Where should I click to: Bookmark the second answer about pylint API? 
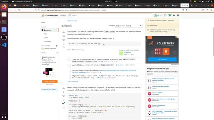[x=64, y=100]
